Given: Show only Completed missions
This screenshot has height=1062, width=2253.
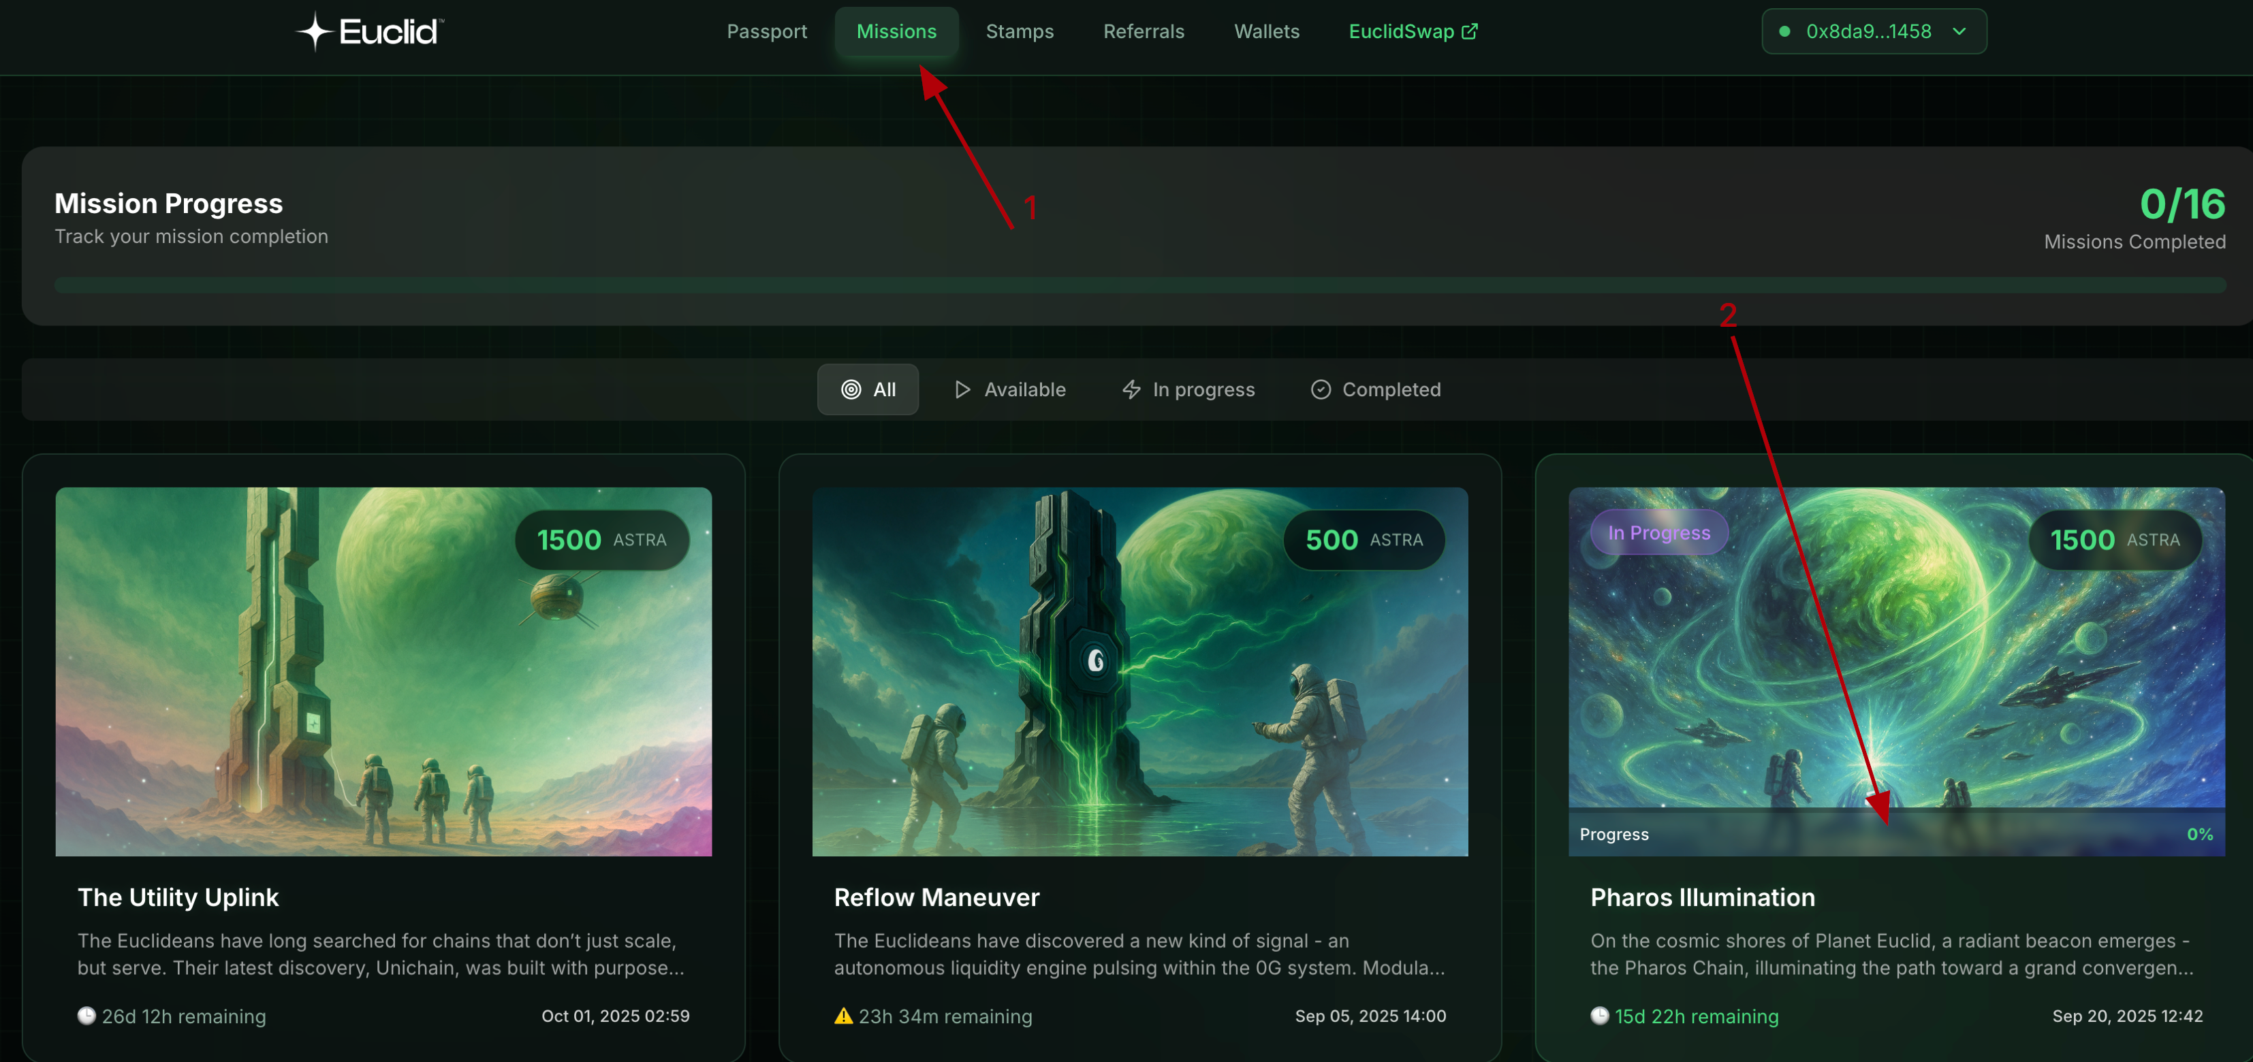Looking at the screenshot, I should coord(1376,390).
